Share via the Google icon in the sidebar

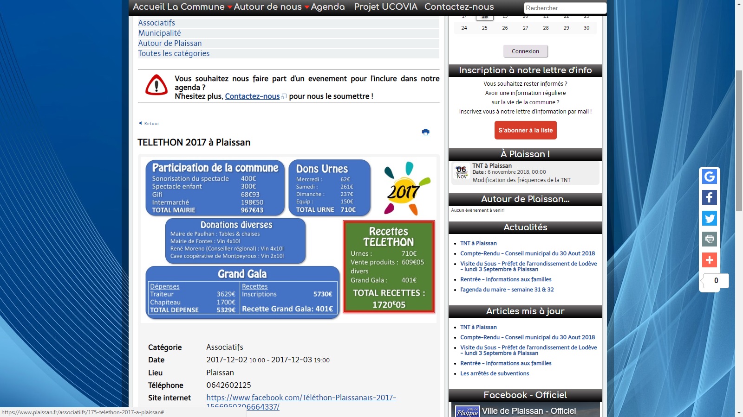pos(709,177)
